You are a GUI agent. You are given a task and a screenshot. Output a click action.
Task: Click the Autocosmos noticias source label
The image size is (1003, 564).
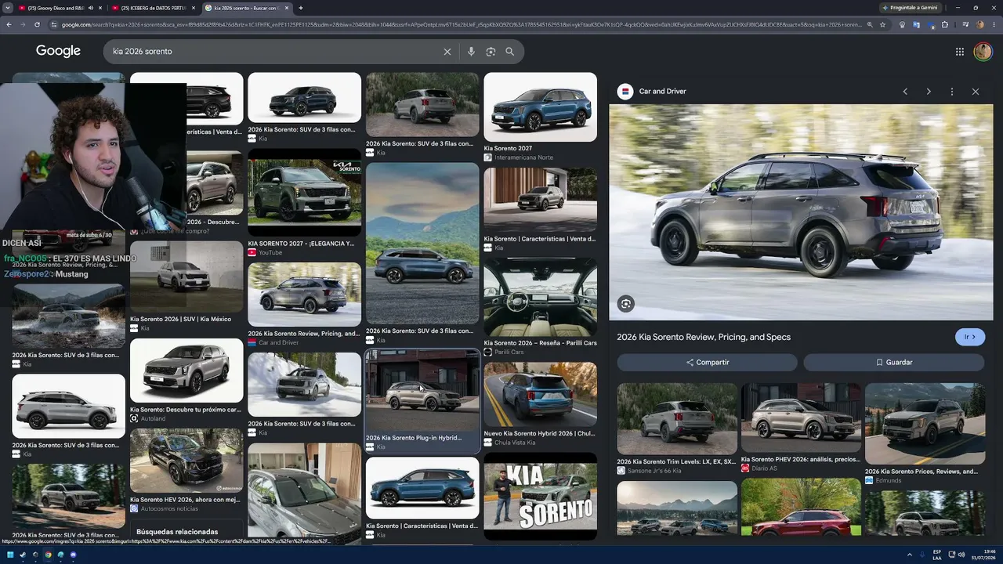pos(169,508)
